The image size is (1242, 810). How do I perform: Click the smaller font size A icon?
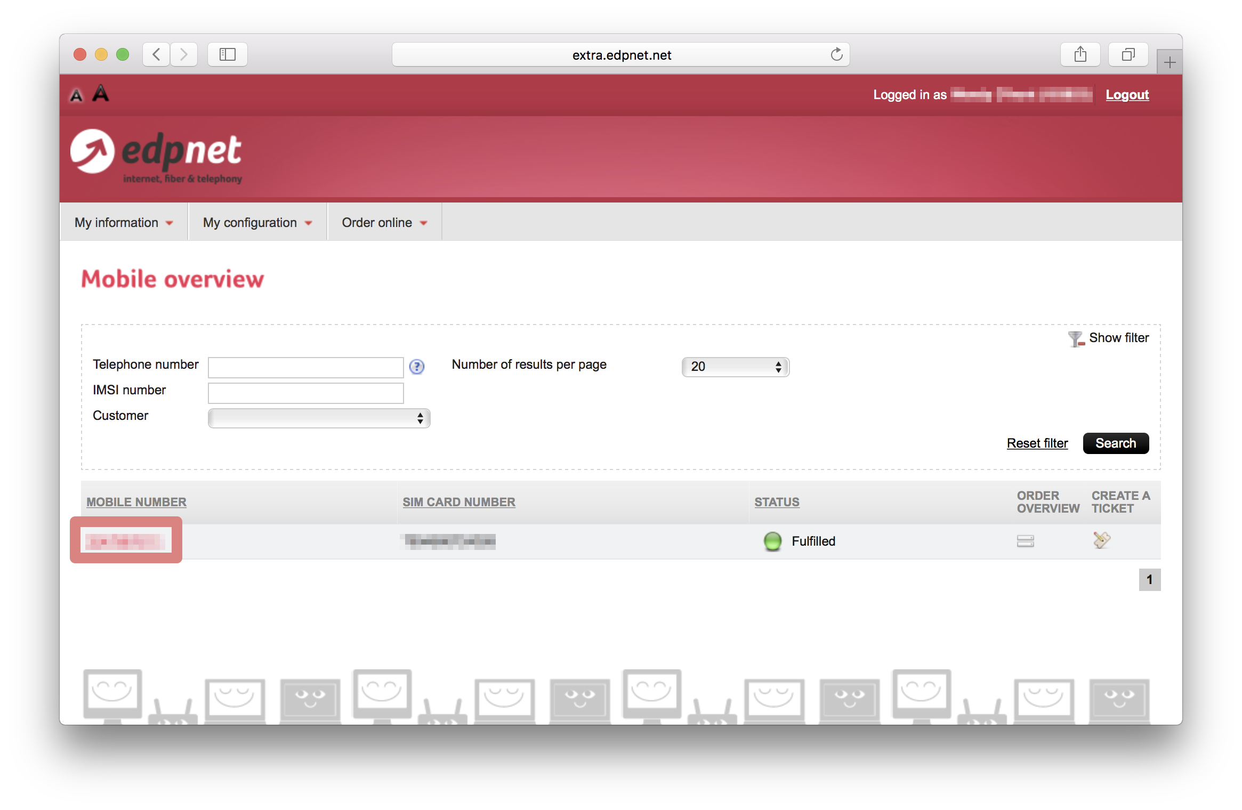pos(77,96)
